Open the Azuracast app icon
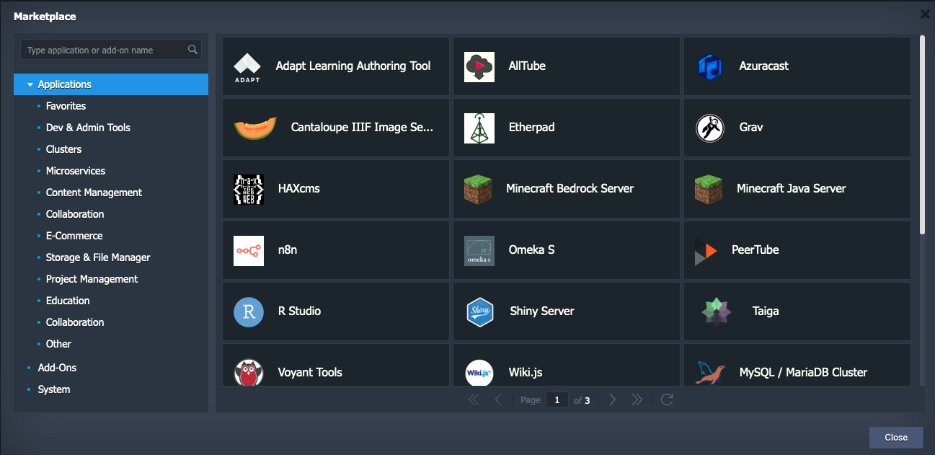 pos(710,66)
